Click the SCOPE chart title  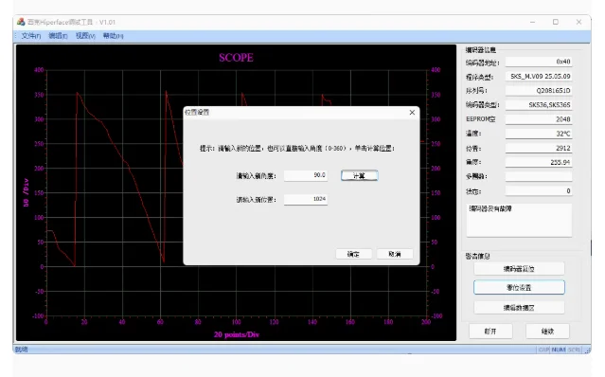236,58
